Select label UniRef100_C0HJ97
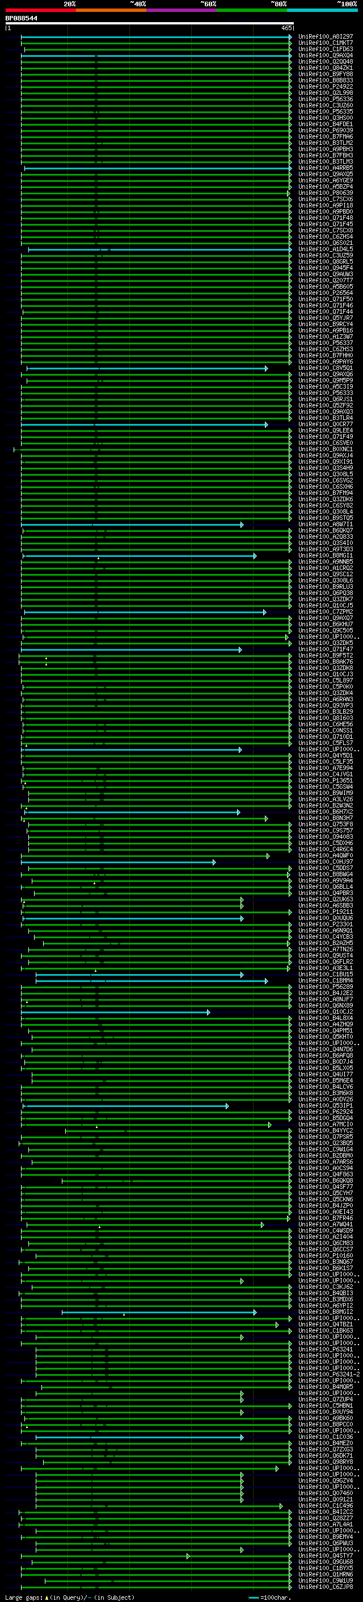This screenshot has width=363, height=1602. pyautogui.click(x=325, y=862)
